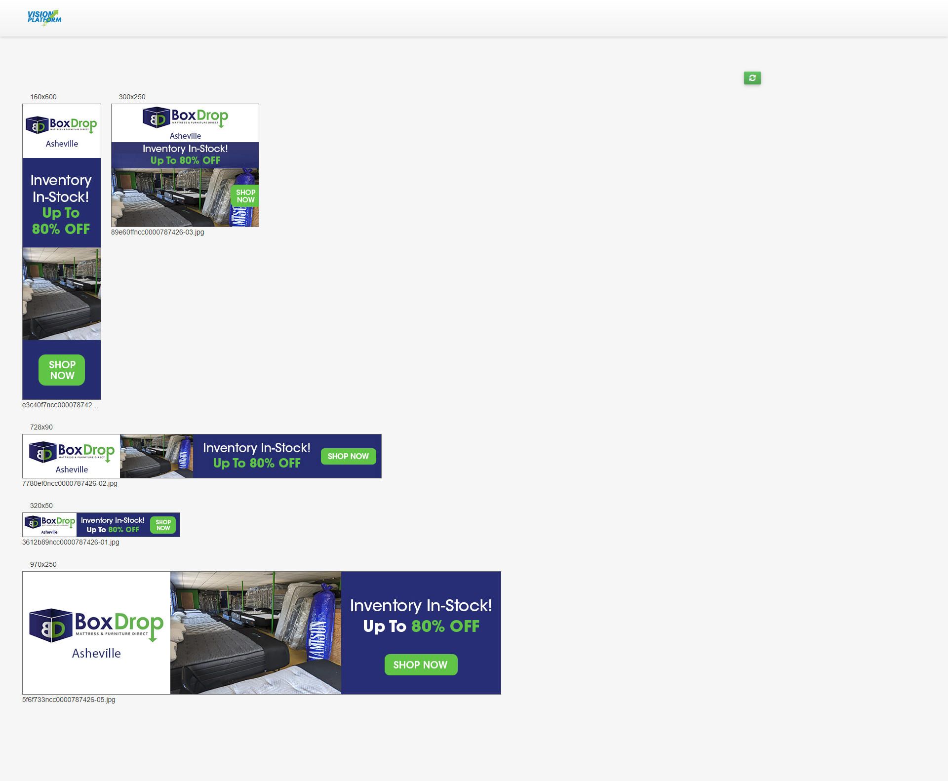Click BoxDrop logo in 160x600 ad
This screenshot has width=948, height=781.
[x=61, y=125]
